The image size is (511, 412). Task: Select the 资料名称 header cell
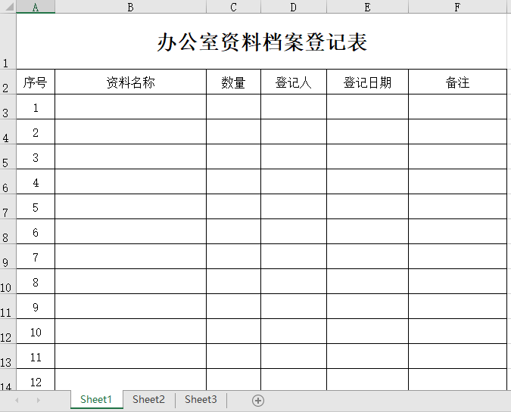pos(130,82)
